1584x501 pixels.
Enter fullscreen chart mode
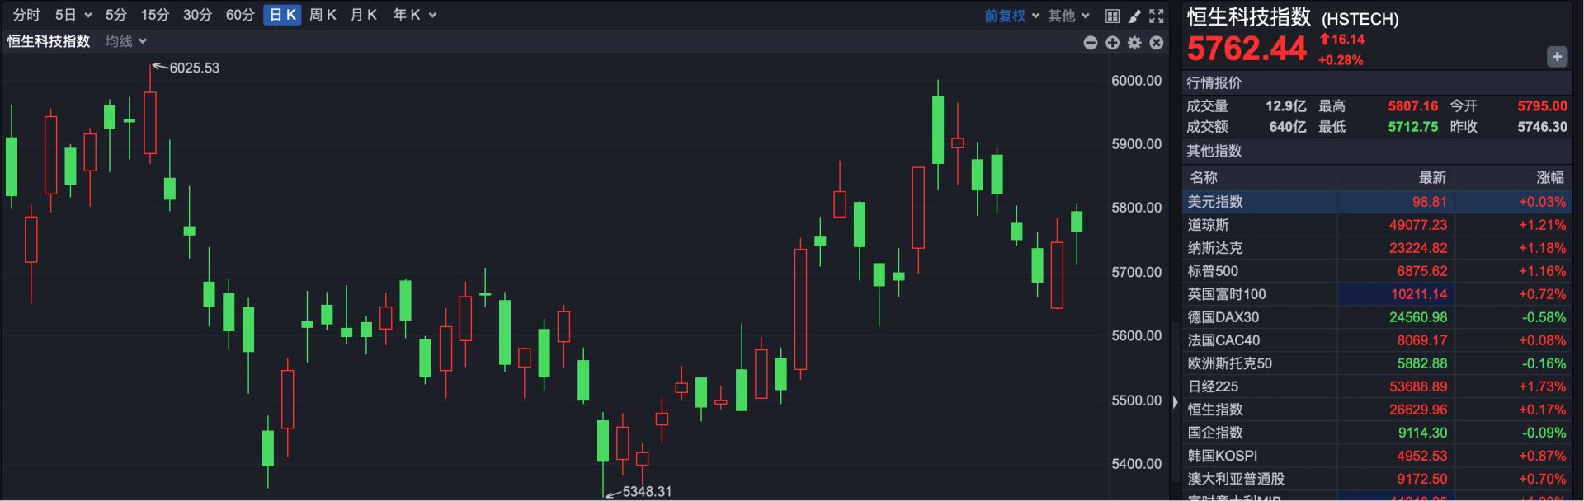1157,16
